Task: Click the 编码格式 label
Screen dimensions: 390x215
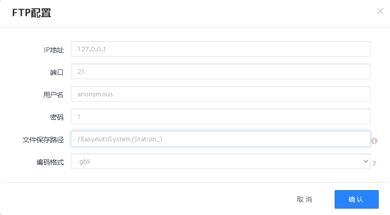Action: pos(50,162)
